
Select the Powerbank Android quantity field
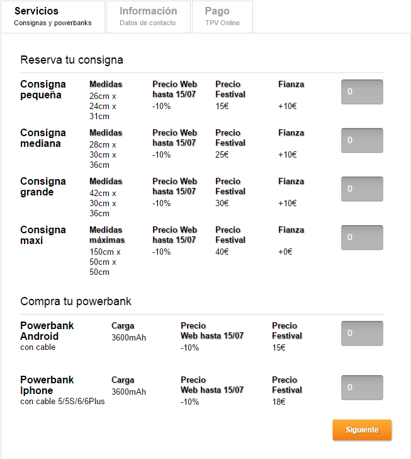point(362,333)
